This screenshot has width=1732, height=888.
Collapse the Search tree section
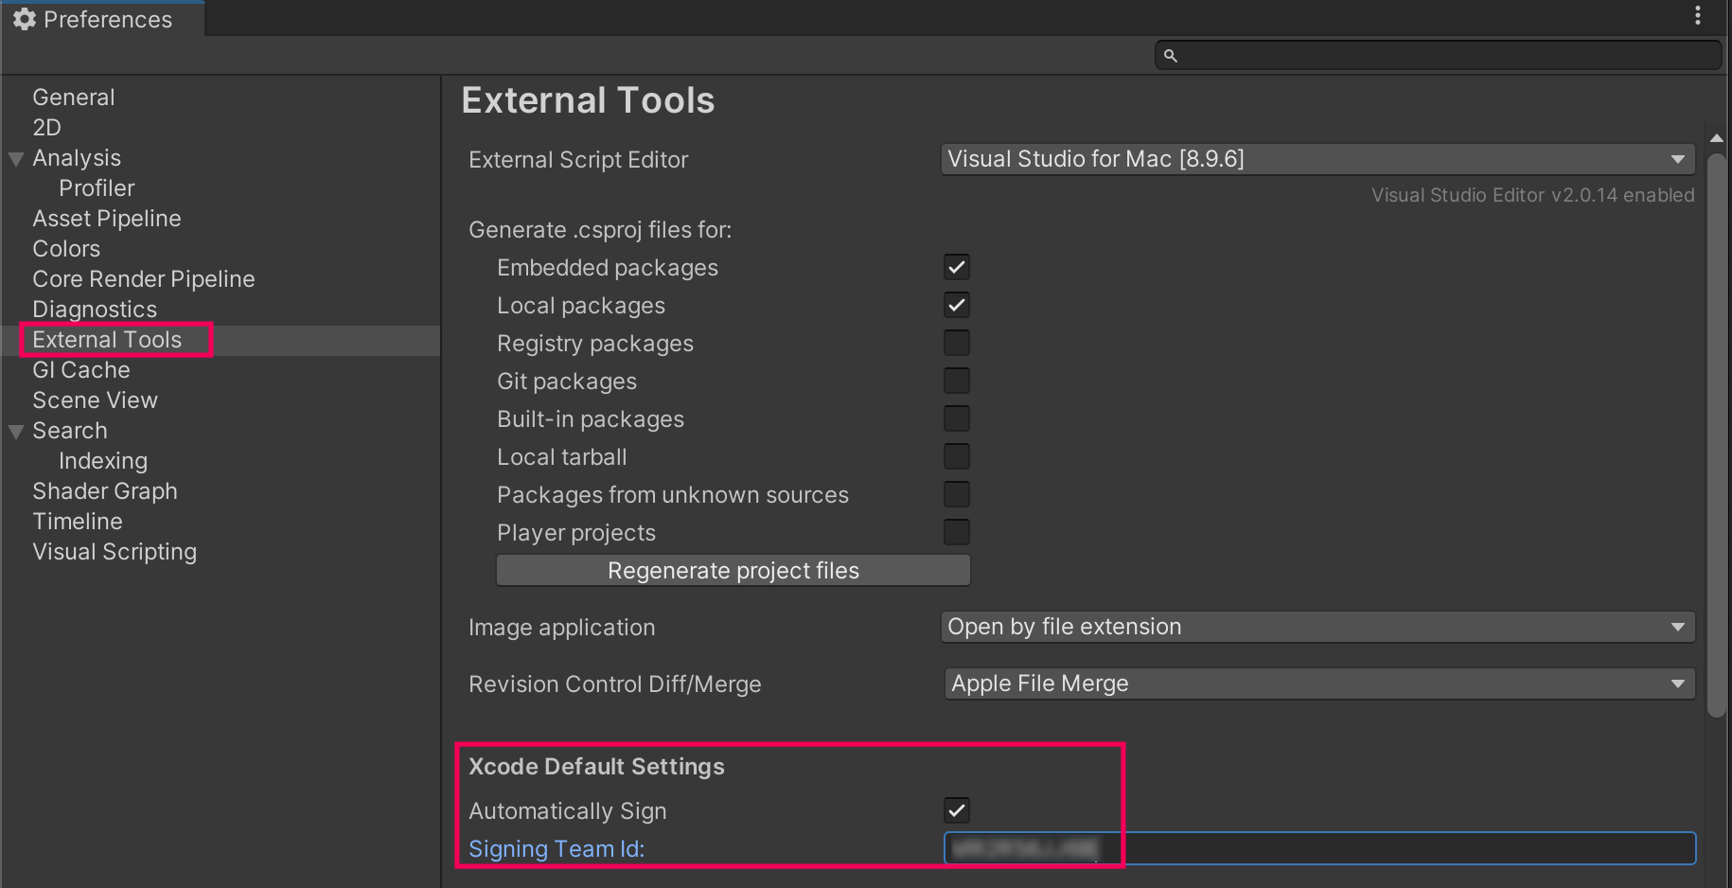16,432
